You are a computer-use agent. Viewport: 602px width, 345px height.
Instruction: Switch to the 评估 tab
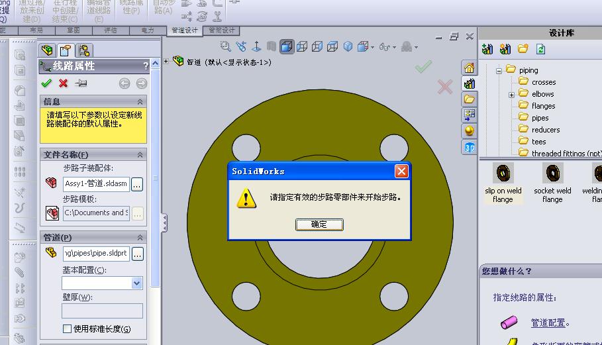coord(111,30)
